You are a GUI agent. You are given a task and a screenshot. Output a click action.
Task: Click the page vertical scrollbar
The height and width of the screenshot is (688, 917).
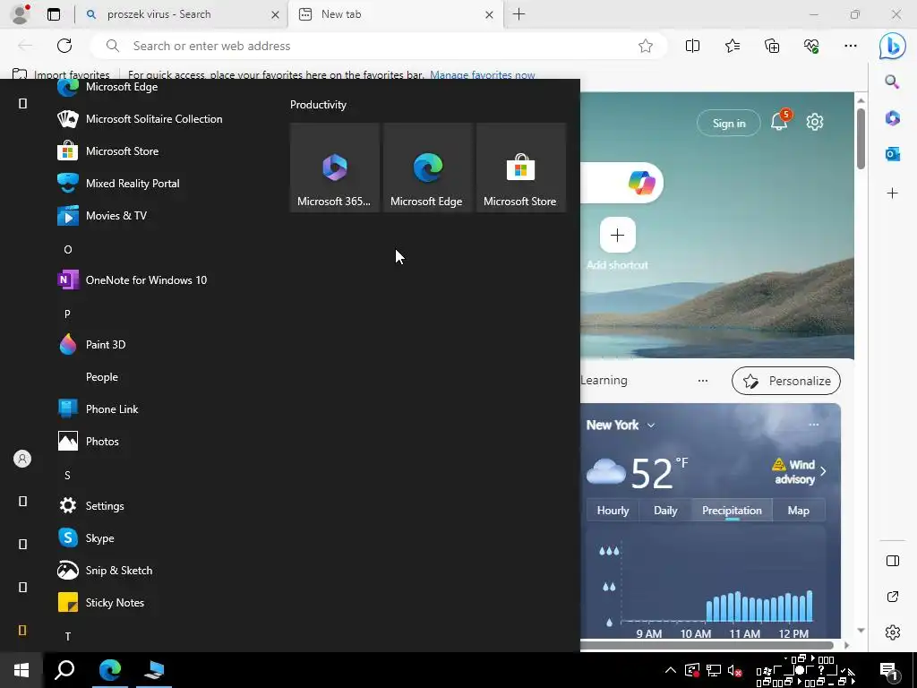[861, 139]
